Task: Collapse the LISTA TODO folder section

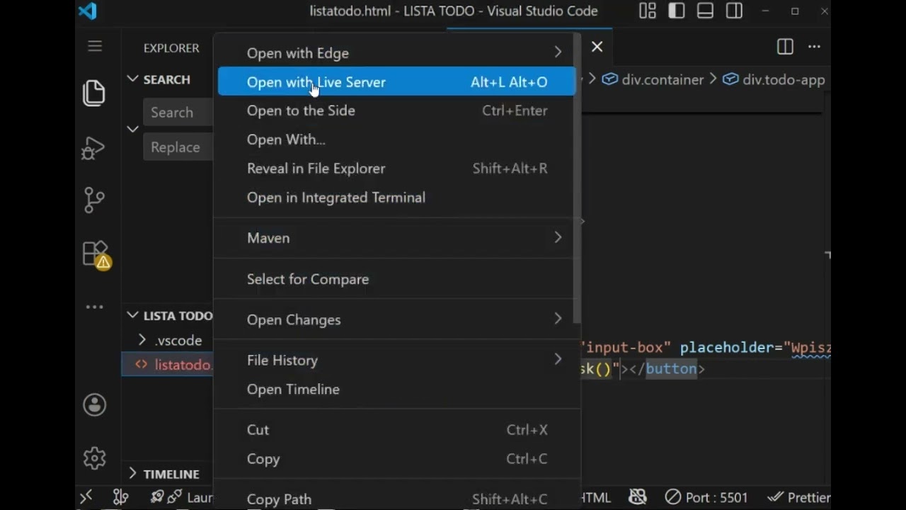Action: (x=132, y=315)
